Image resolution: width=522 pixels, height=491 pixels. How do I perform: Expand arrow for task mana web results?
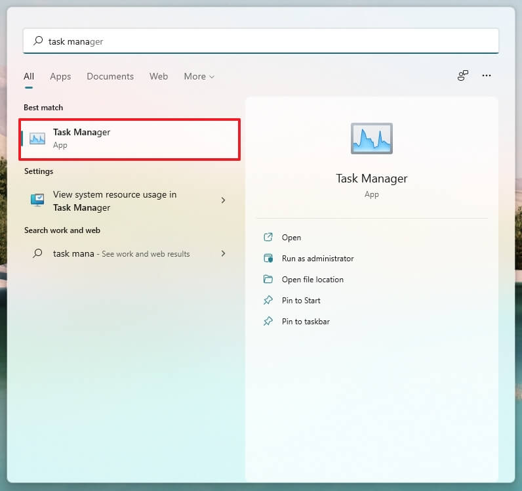pos(223,253)
